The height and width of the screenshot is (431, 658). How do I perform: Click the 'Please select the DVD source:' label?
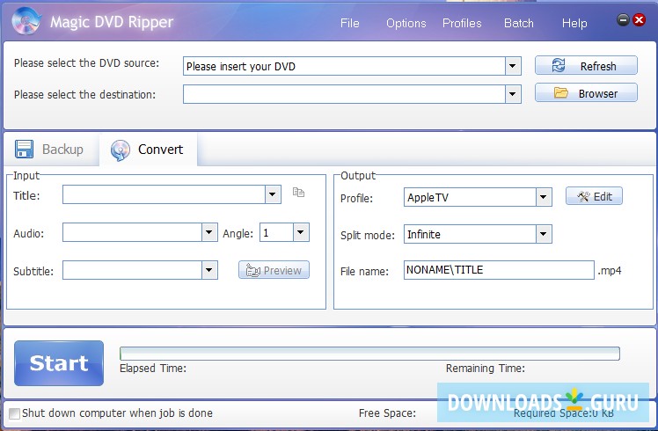(86, 63)
